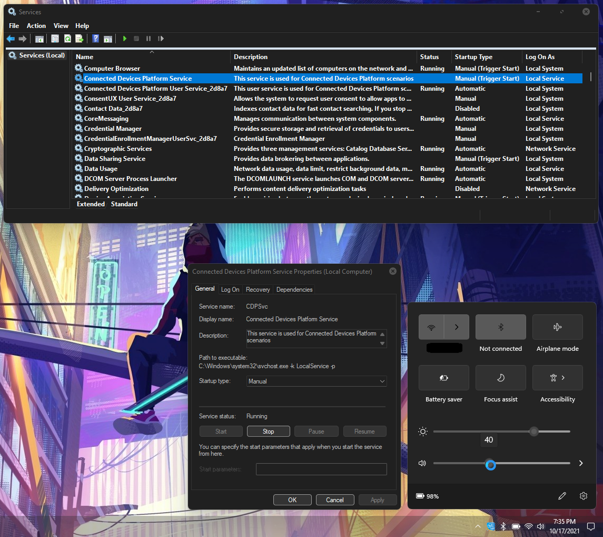
Task: Click the gray Forward arrow in Services toolbar
Action: point(23,39)
